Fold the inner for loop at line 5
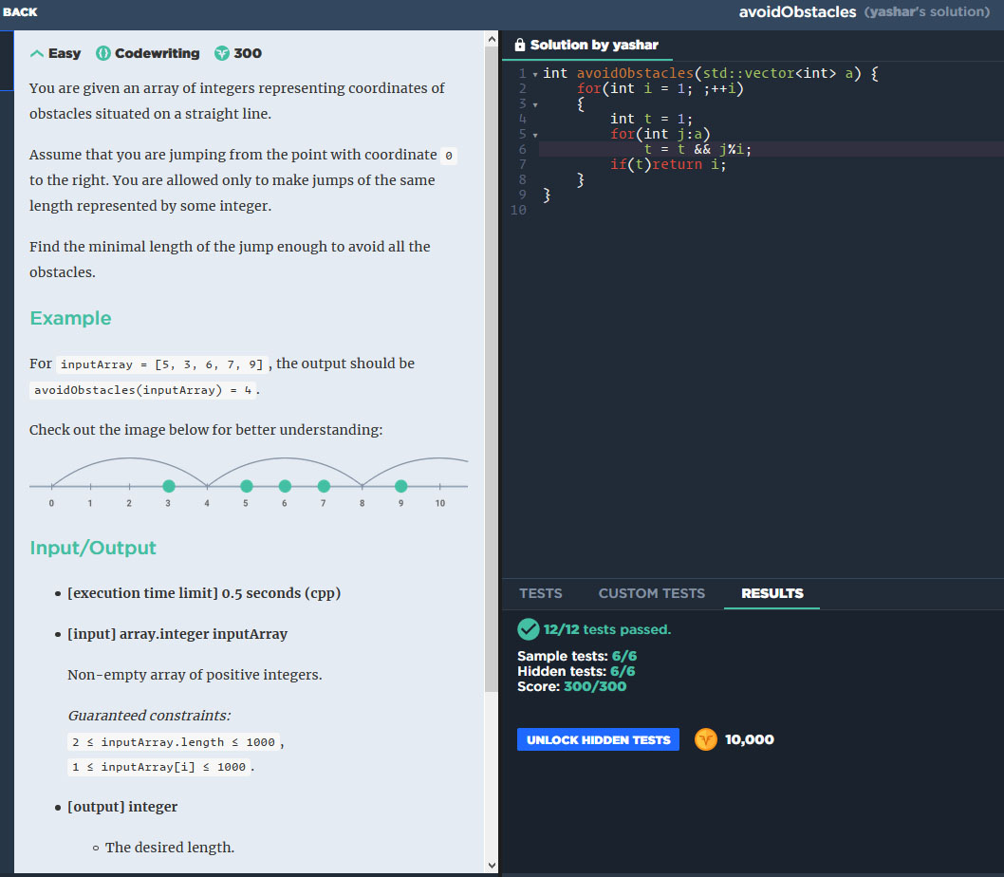1004x877 pixels. (535, 135)
